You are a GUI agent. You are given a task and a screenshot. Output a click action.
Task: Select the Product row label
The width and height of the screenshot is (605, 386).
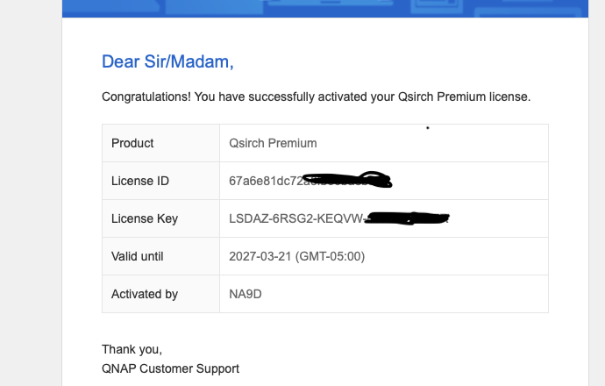click(132, 143)
